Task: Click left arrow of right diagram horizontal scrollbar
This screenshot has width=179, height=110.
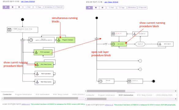Action: coord(86,91)
